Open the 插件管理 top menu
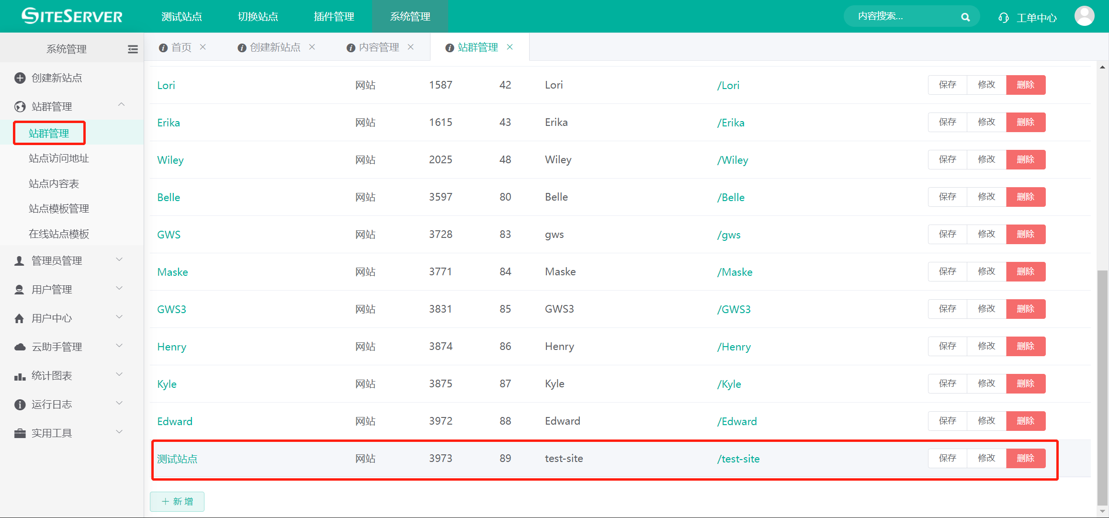 click(x=334, y=17)
